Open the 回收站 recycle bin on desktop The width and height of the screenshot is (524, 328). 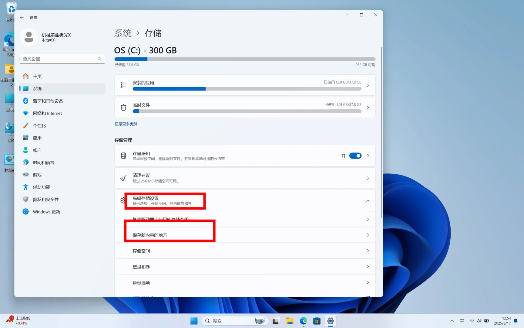click(x=11, y=8)
